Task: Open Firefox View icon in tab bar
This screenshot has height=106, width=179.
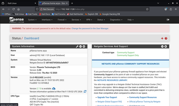Action: click(3, 3)
